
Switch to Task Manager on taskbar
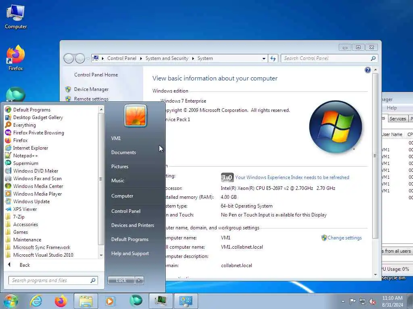point(161,301)
